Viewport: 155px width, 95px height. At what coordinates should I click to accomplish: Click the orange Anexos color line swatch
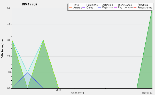point(71,7)
